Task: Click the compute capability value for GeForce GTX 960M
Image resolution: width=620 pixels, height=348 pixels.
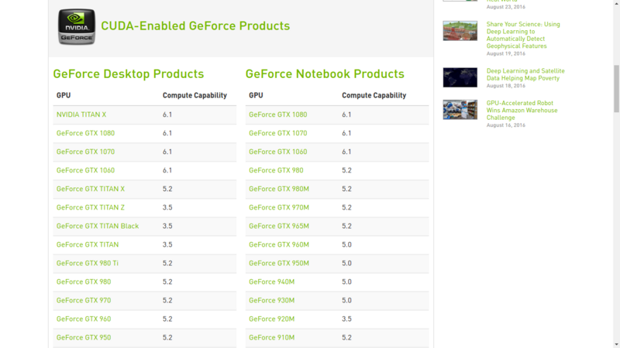Action: click(346, 244)
